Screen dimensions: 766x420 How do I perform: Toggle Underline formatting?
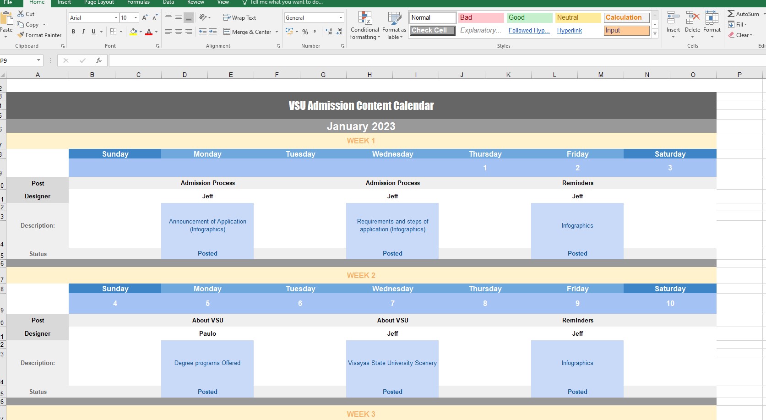tap(93, 32)
